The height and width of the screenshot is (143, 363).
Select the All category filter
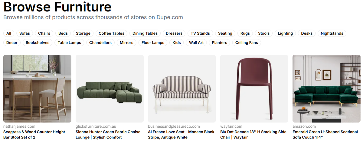9,33
